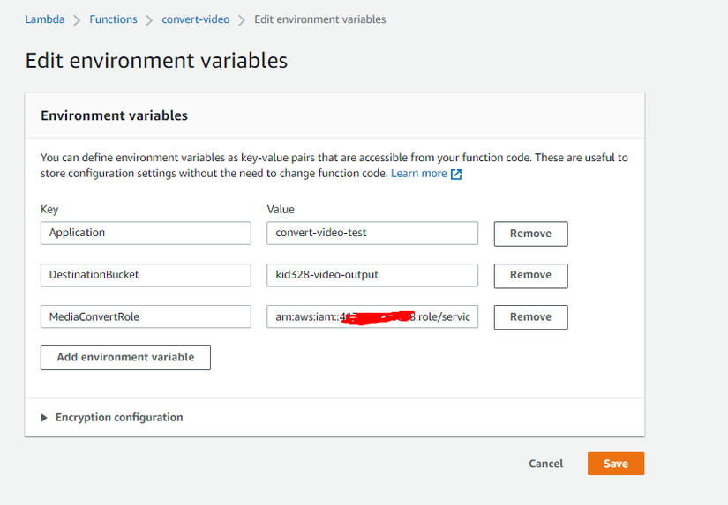Select the DestinationBucket key field
The image size is (728, 505).
point(146,275)
